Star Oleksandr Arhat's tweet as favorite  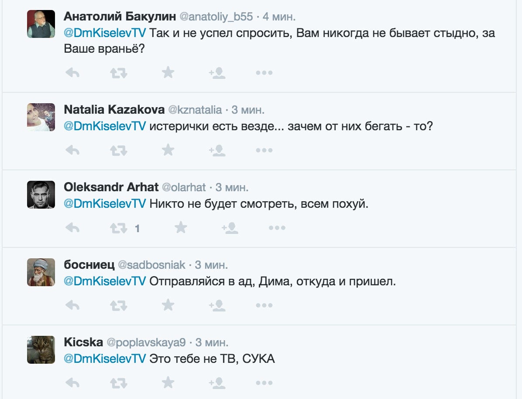(x=181, y=228)
